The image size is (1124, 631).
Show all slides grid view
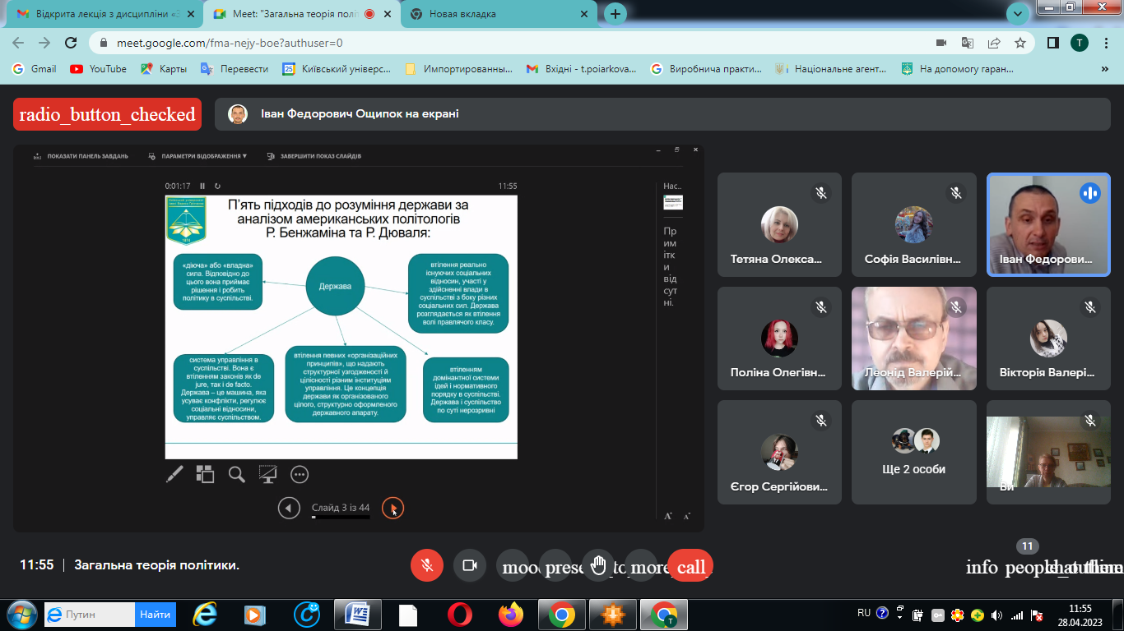pyautogui.click(x=205, y=474)
